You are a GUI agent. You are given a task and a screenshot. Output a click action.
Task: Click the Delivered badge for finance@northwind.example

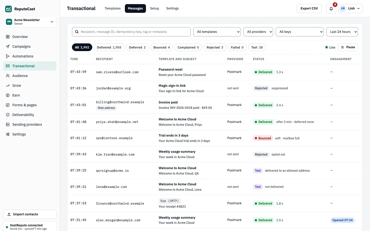pos(263,204)
